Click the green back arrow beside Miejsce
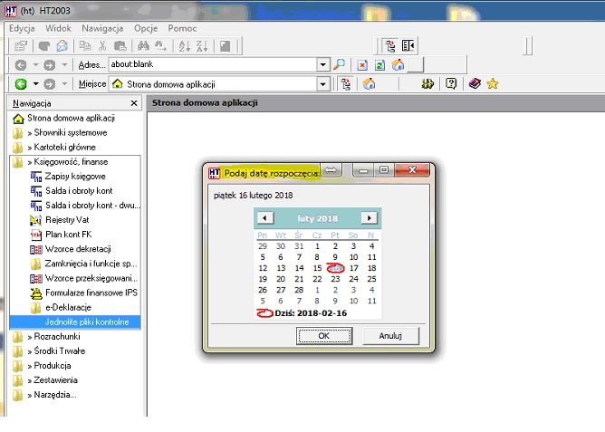This screenshot has height=432, width=605. click(x=21, y=83)
